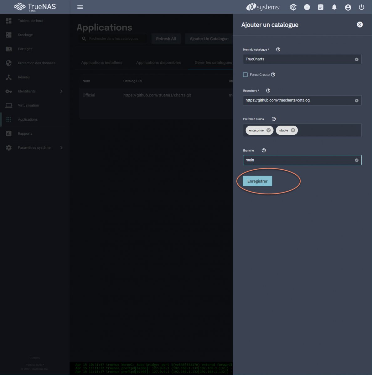Screen dimensions: 372x375
Task: Close the Ajouter un catalogue panel
Action: tap(360, 25)
